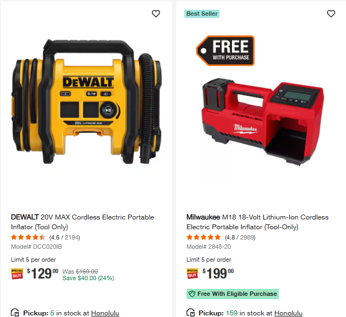The height and width of the screenshot is (317, 346).
Task: Click the Milwaukee Special Buy badge icon
Action: [192, 274]
